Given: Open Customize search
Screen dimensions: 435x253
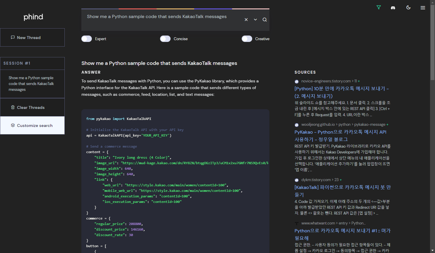Looking at the screenshot, I should [x=32, y=125].
